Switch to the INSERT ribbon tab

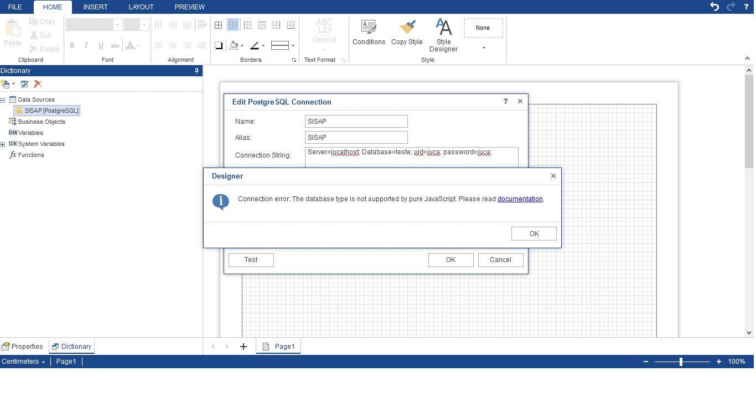[x=96, y=7]
